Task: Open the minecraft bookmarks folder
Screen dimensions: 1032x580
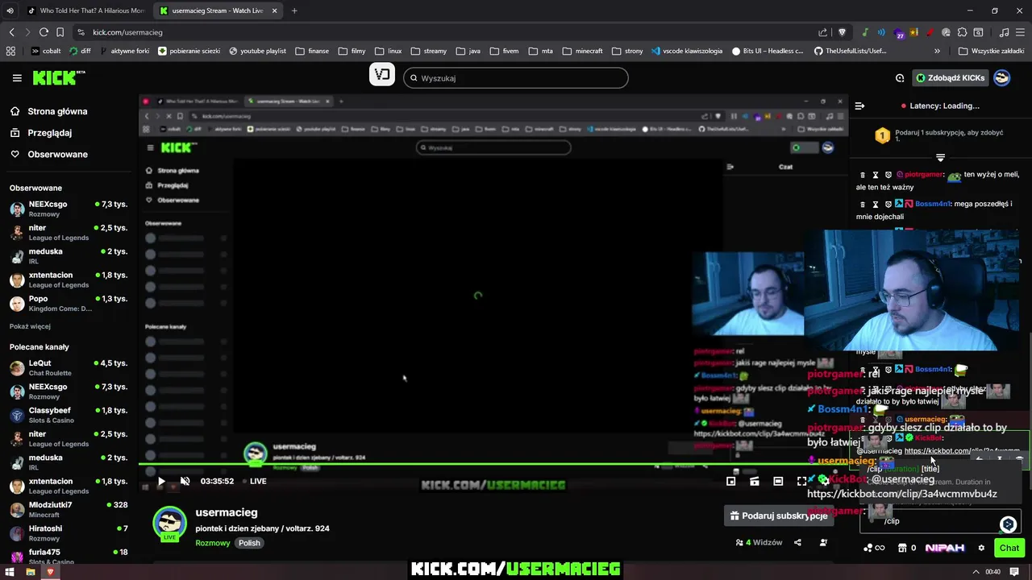Action: click(582, 51)
